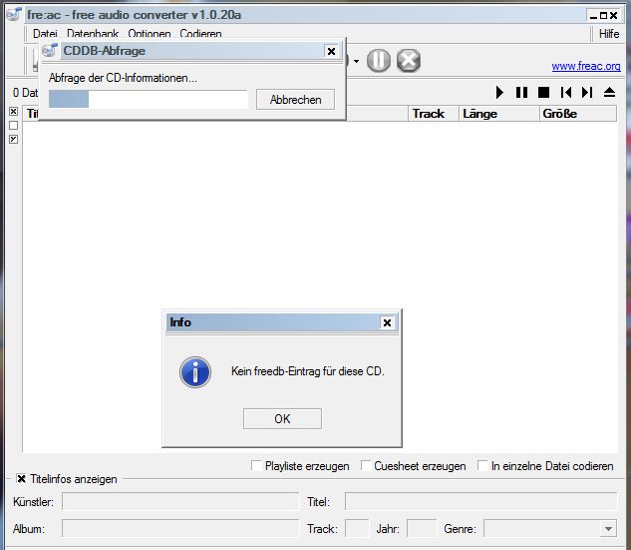Click the fre:ac title bar app icon
Screen dimensions: 631x550
click(x=14, y=15)
